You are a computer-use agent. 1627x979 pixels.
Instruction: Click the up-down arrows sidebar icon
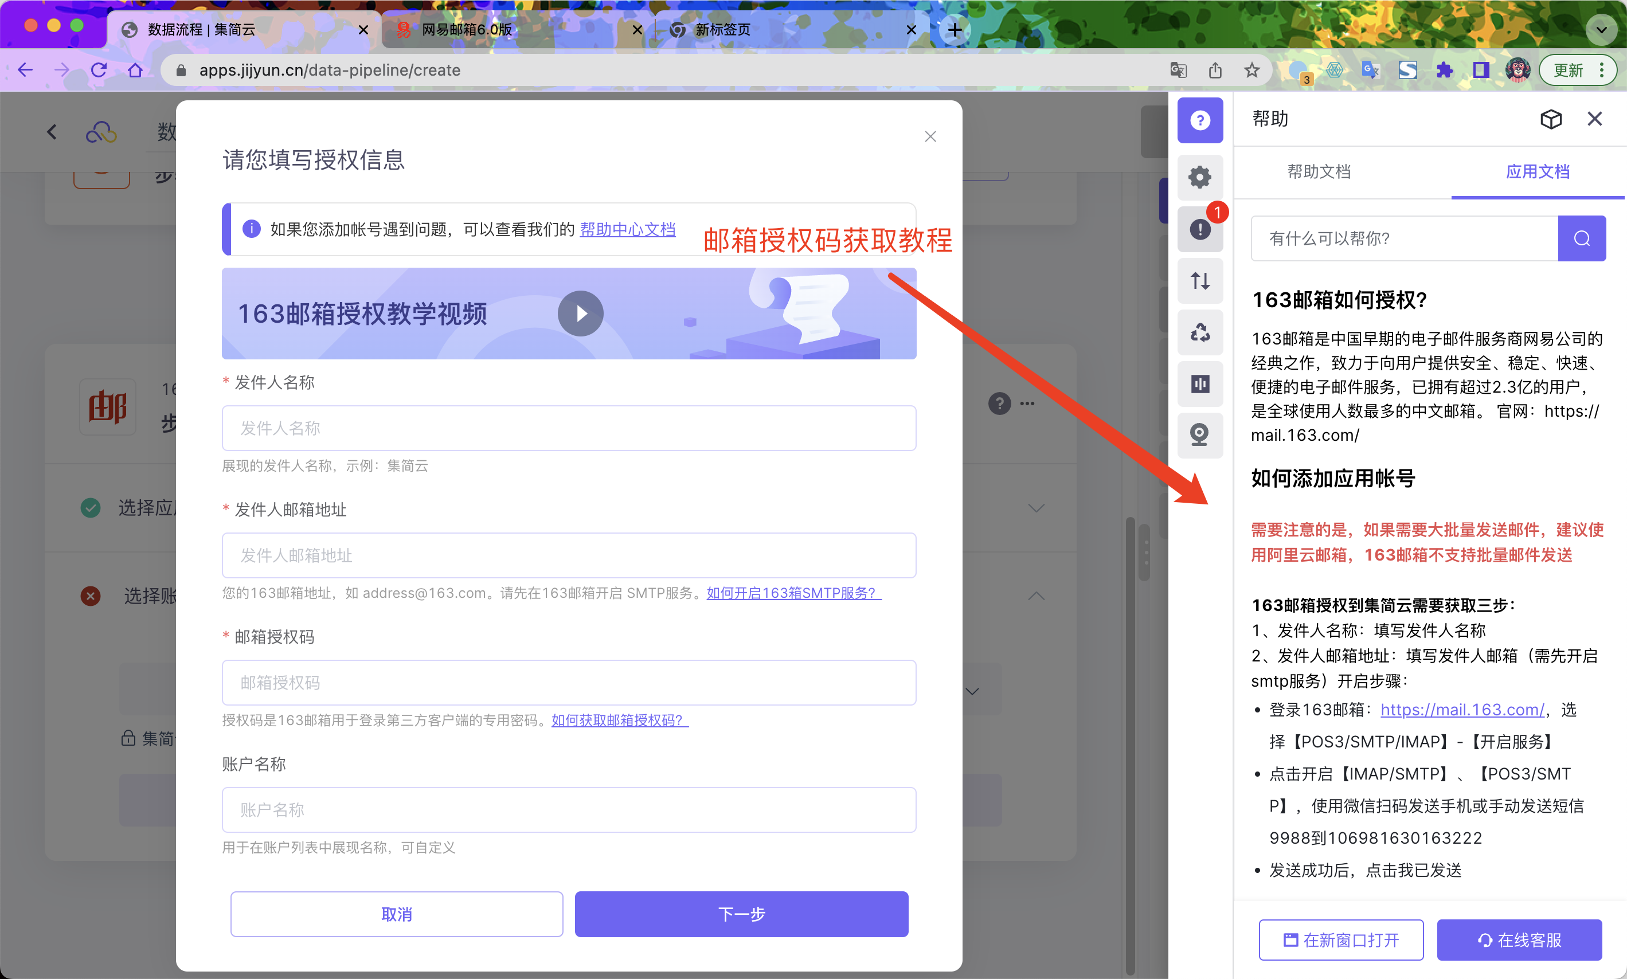tap(1199, 281)
